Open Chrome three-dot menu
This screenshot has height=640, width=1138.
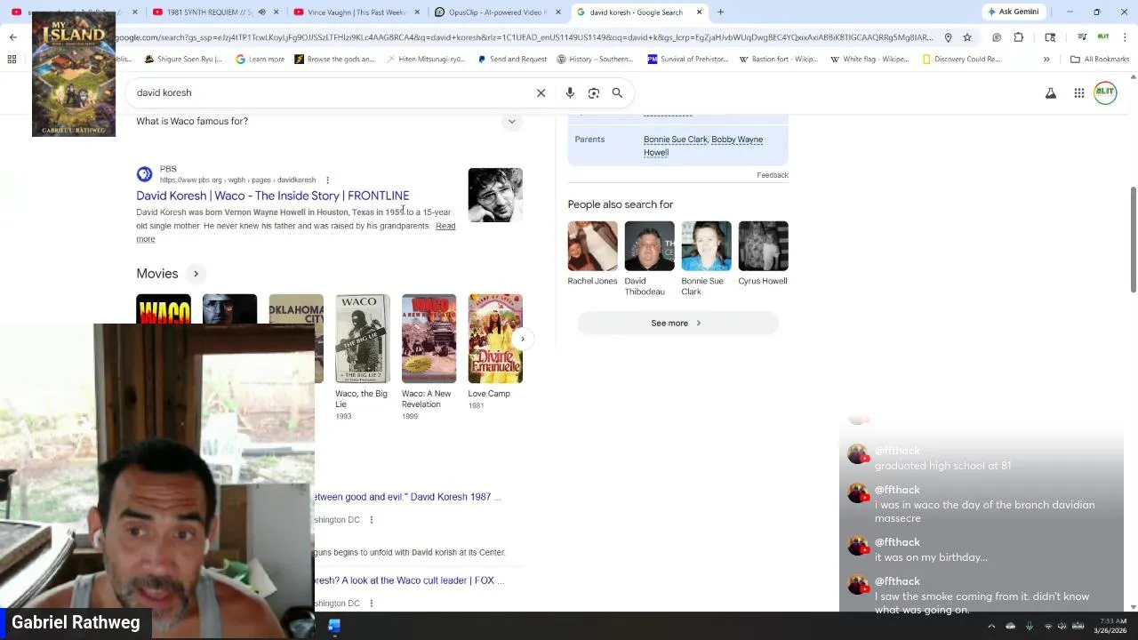click(x=1126, y=37)
